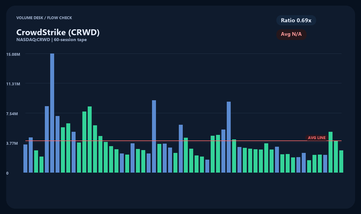
Task: Select the tallest blue volume bar
Action: coord(52,113)
